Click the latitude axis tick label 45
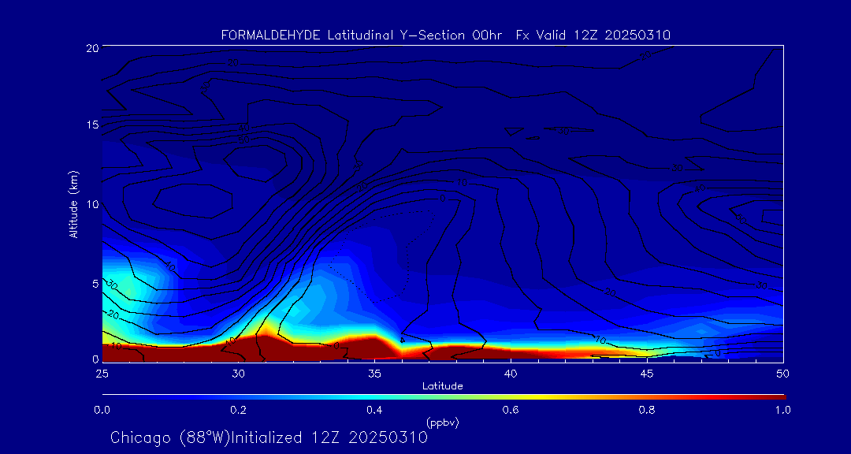Image resolution: width=851 pixels, height=454 pixels. [646, 374]
